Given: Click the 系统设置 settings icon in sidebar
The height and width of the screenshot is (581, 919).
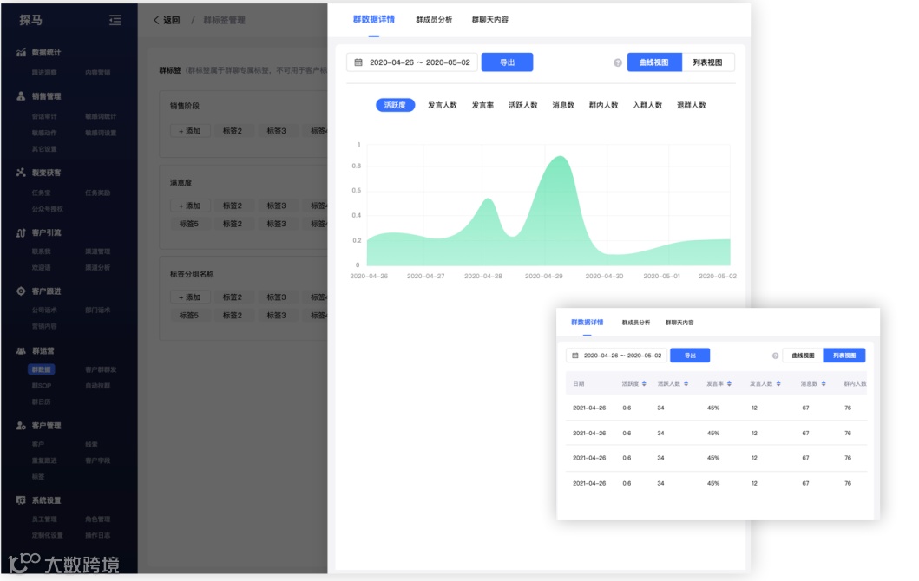Looking at the screenshot, I should tap(21, 500).
